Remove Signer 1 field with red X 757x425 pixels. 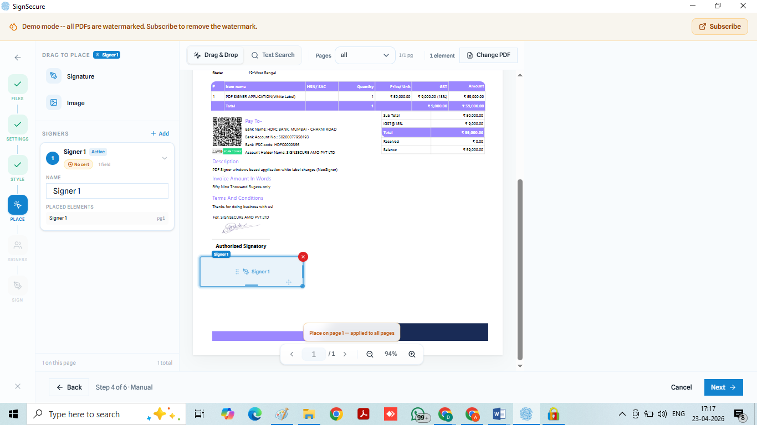coord(303,257)
